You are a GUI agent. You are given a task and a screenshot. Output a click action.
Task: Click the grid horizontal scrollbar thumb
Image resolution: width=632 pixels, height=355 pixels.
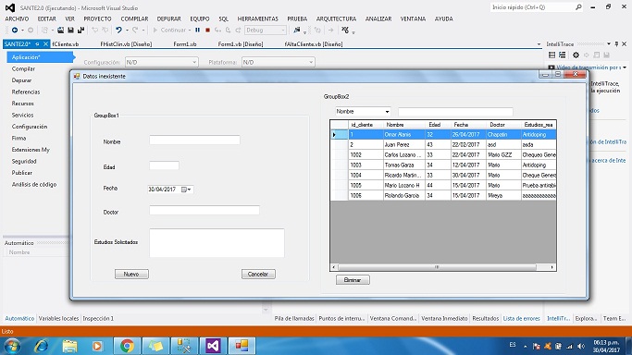[x=438, y=267]
